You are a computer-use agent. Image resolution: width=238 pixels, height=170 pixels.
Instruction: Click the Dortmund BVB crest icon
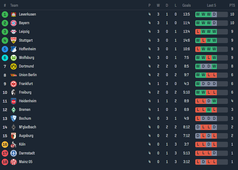click(x=13, y=66)
